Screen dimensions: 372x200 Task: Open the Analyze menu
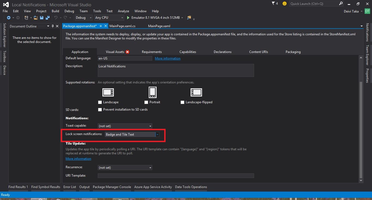pos(123,11)
